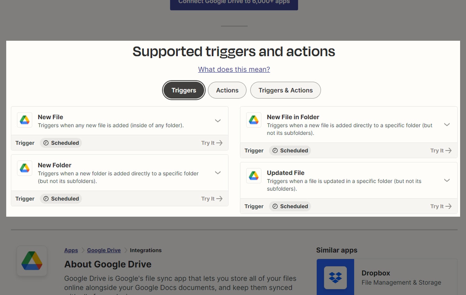The image size is (466, 295).
Task: Open the 'What does this mean?' link
Action: click(x=234, y=69)
